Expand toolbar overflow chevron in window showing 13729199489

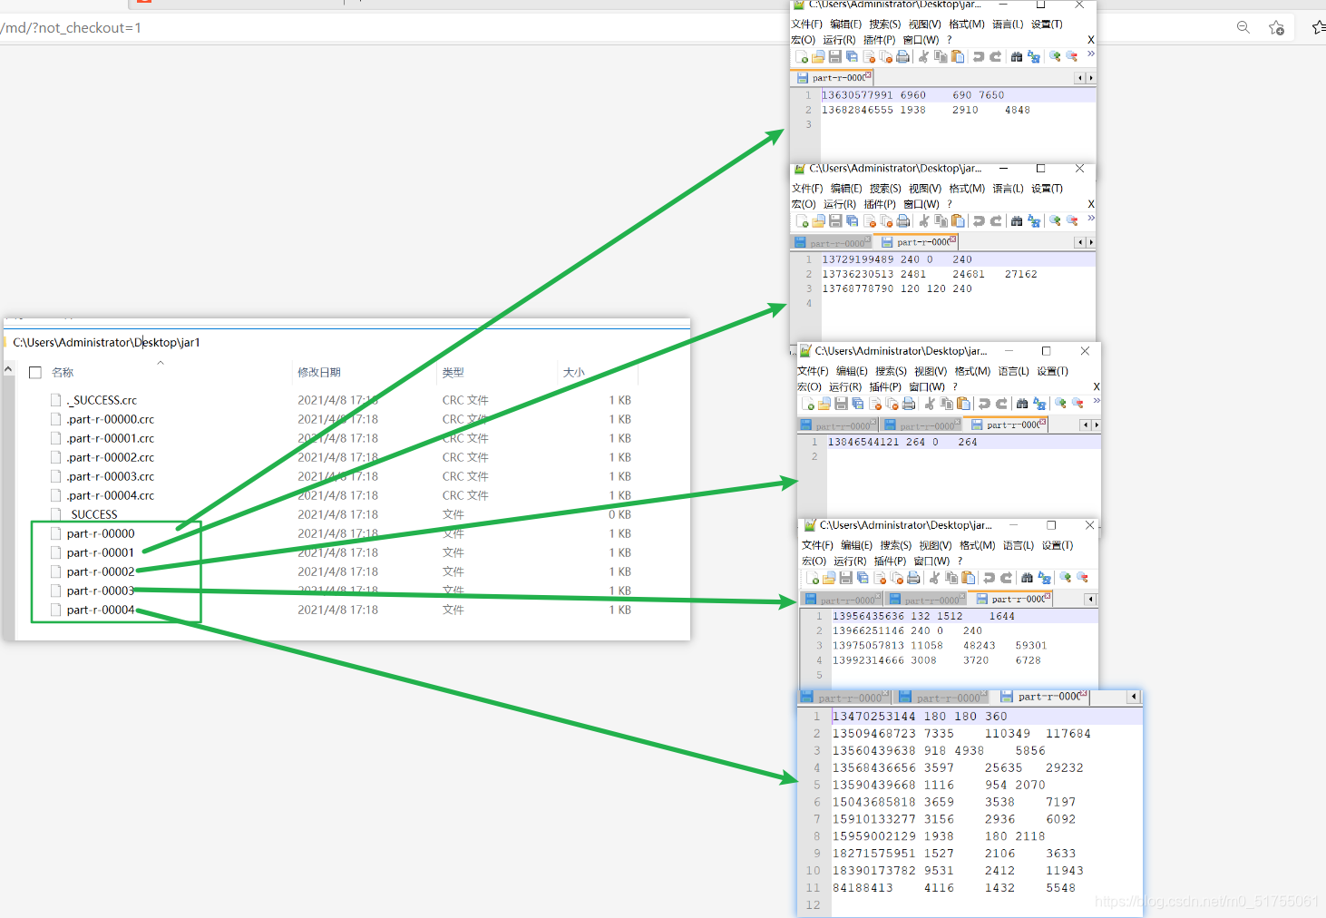click(1091, 219)
